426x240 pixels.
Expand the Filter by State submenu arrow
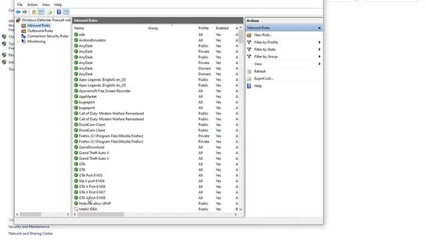click(x=319, y=49)
